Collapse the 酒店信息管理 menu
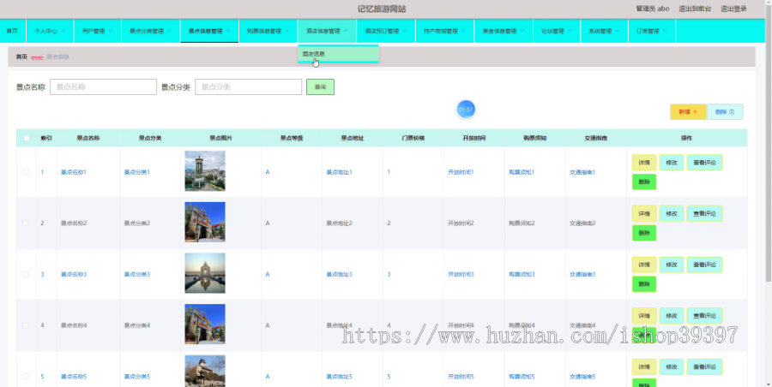The width and height of the screenshot is (772, 387). [327, 31]
